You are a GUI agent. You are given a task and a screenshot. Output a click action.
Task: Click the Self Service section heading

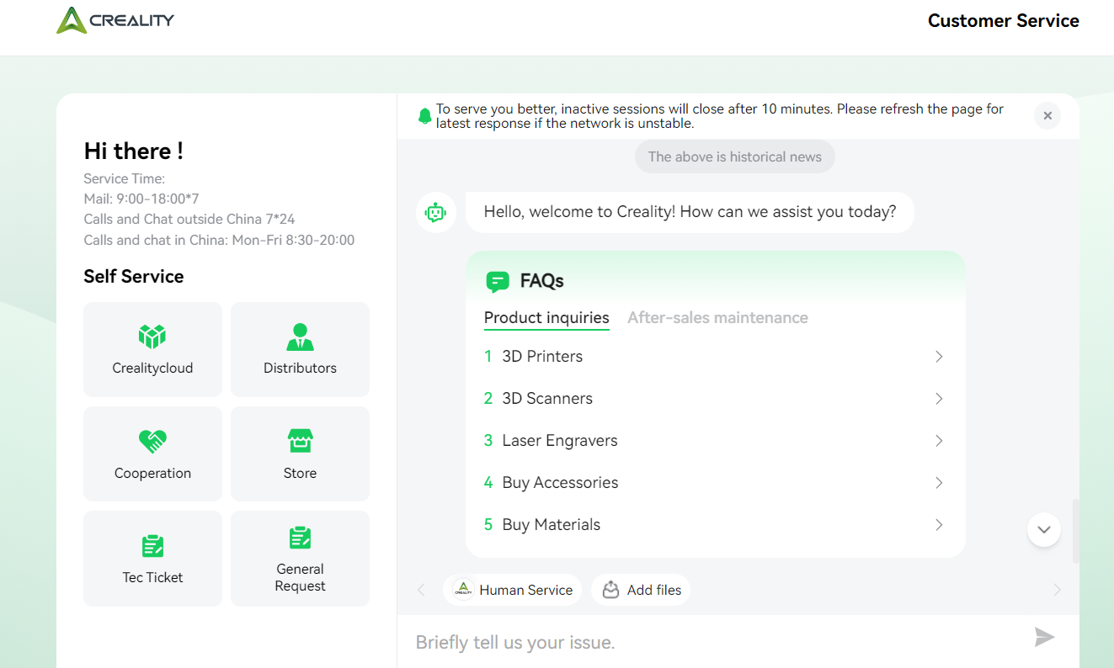tap(134, 277)
